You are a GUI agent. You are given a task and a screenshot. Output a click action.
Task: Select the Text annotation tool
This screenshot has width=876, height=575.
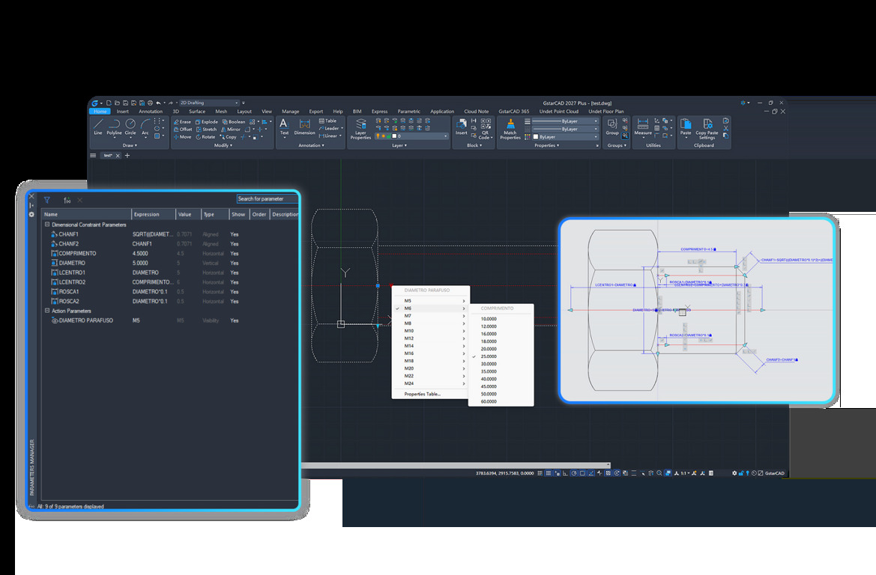[x=284, y=127]
